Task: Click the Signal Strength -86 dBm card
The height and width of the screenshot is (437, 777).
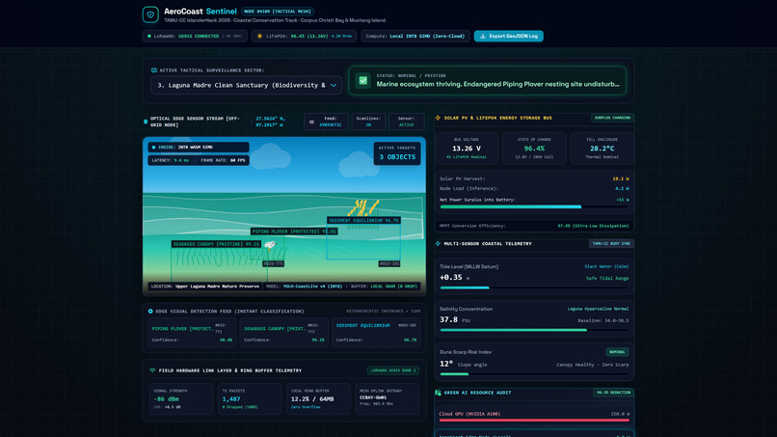Action: point(181,398)
